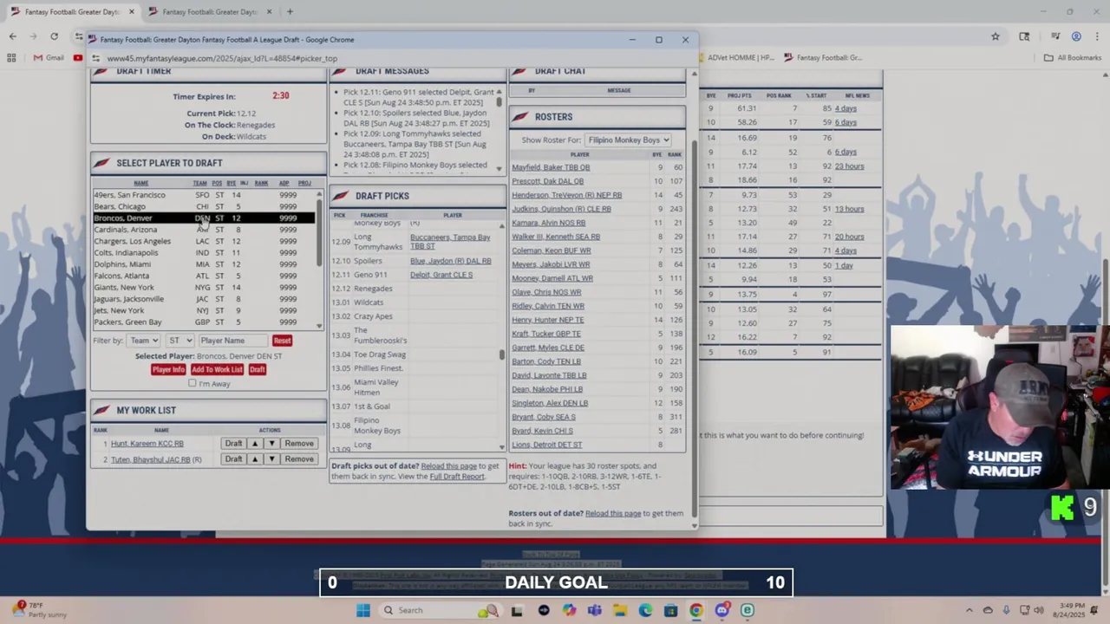Type in the Player Name filter field

point(232,341)
